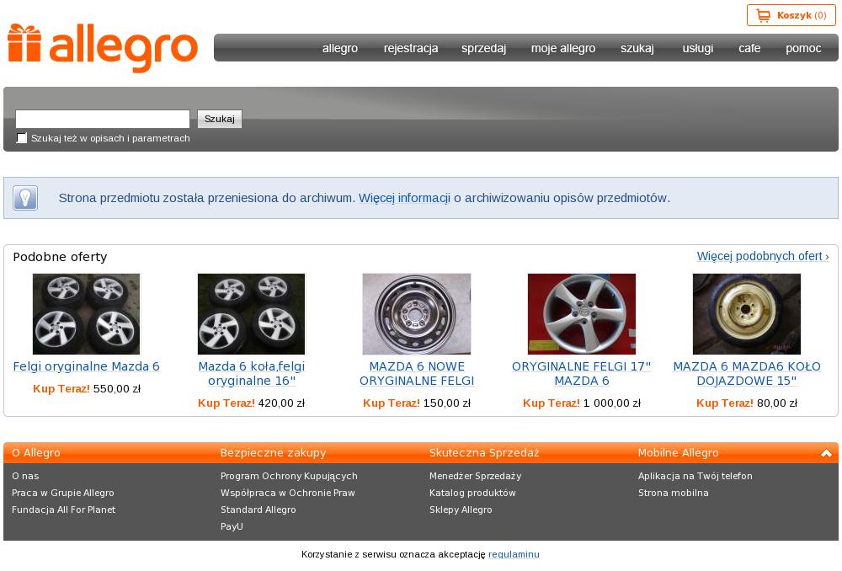Image resolution: width=842 pixels, height=571 pixels.
Task: Click the 80,00 zł Kup Teraz price
Action: [747, 403]
